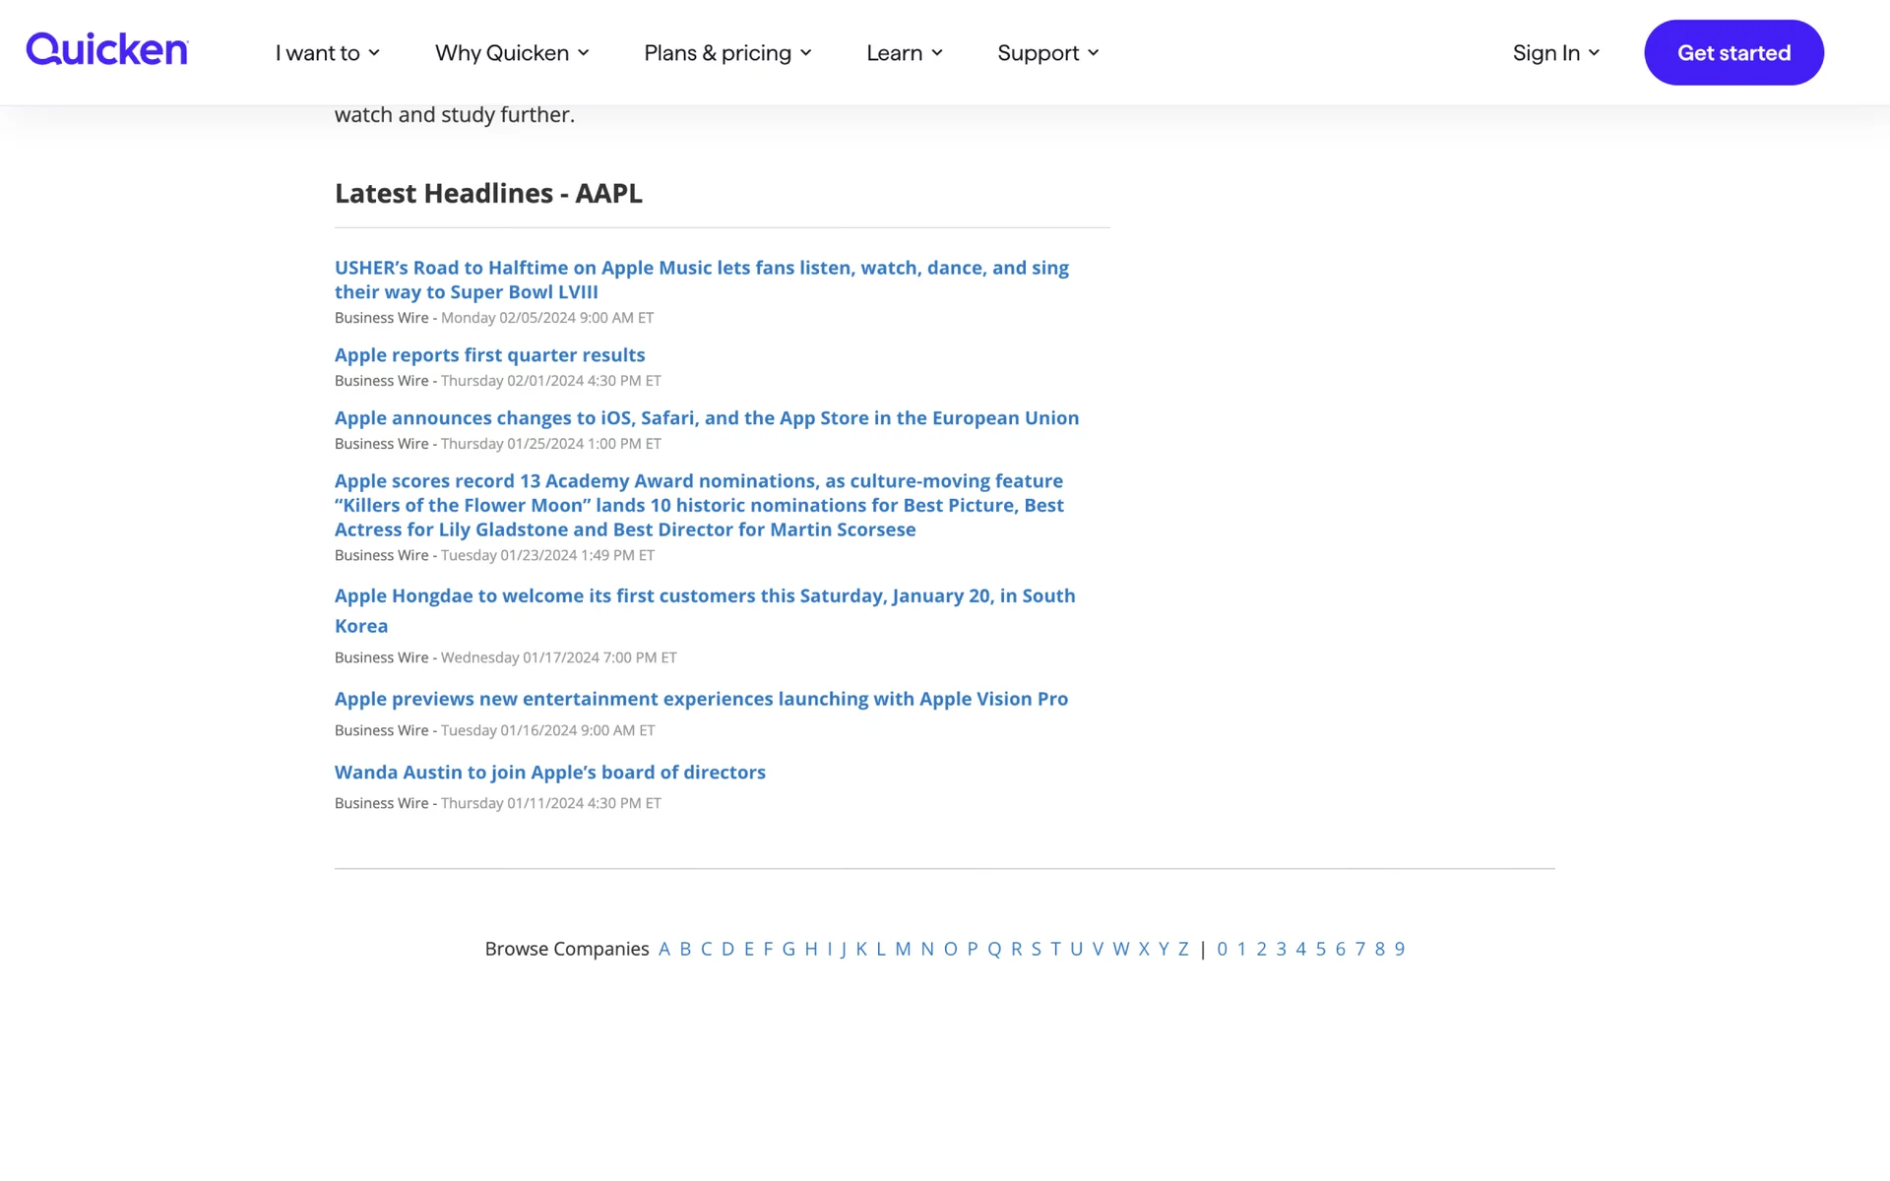
Task: Expand the Sign In dropdown
Action: 1555,53
